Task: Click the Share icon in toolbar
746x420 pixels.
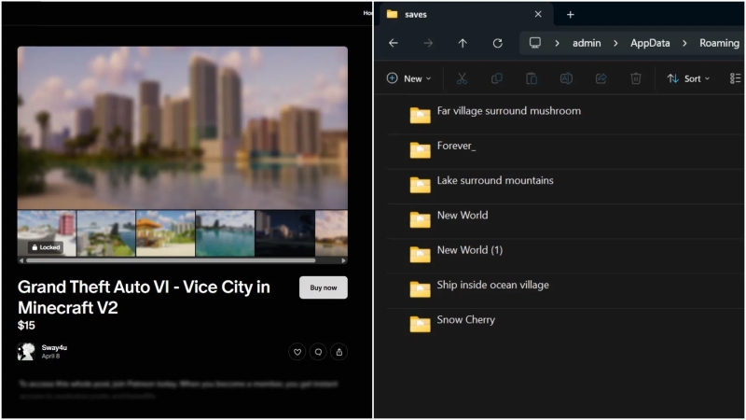Action: coord(601,78)
